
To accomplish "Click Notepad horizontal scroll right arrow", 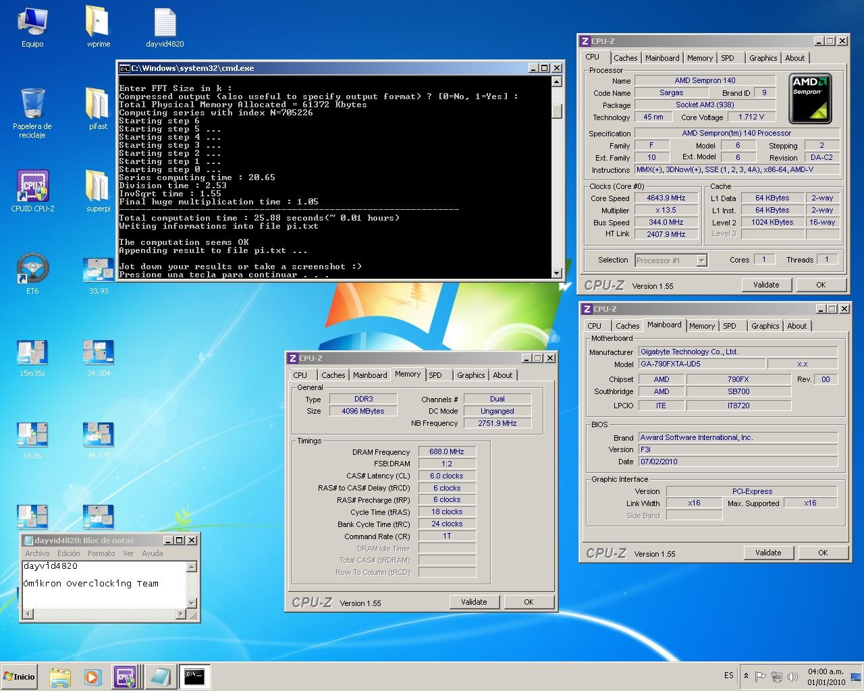I will tap(180, 613).
